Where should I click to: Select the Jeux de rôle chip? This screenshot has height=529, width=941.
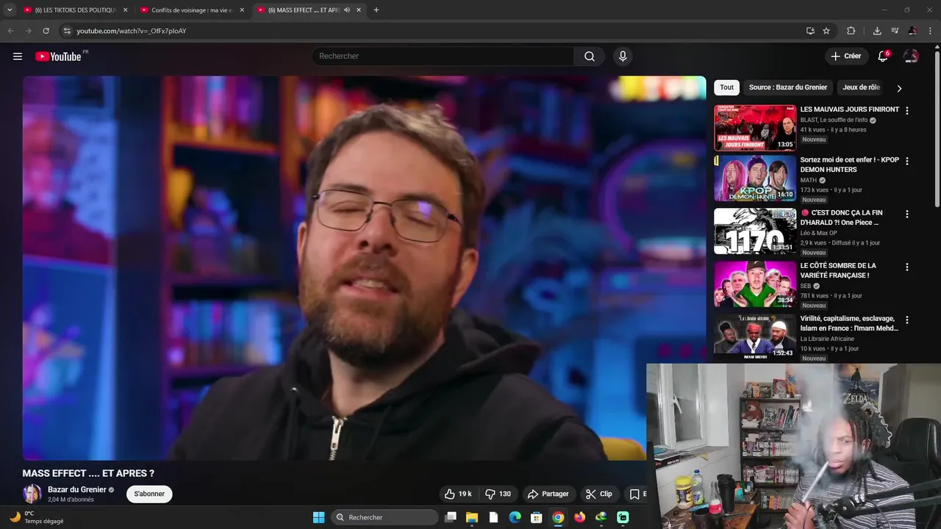tap(861, 87)
